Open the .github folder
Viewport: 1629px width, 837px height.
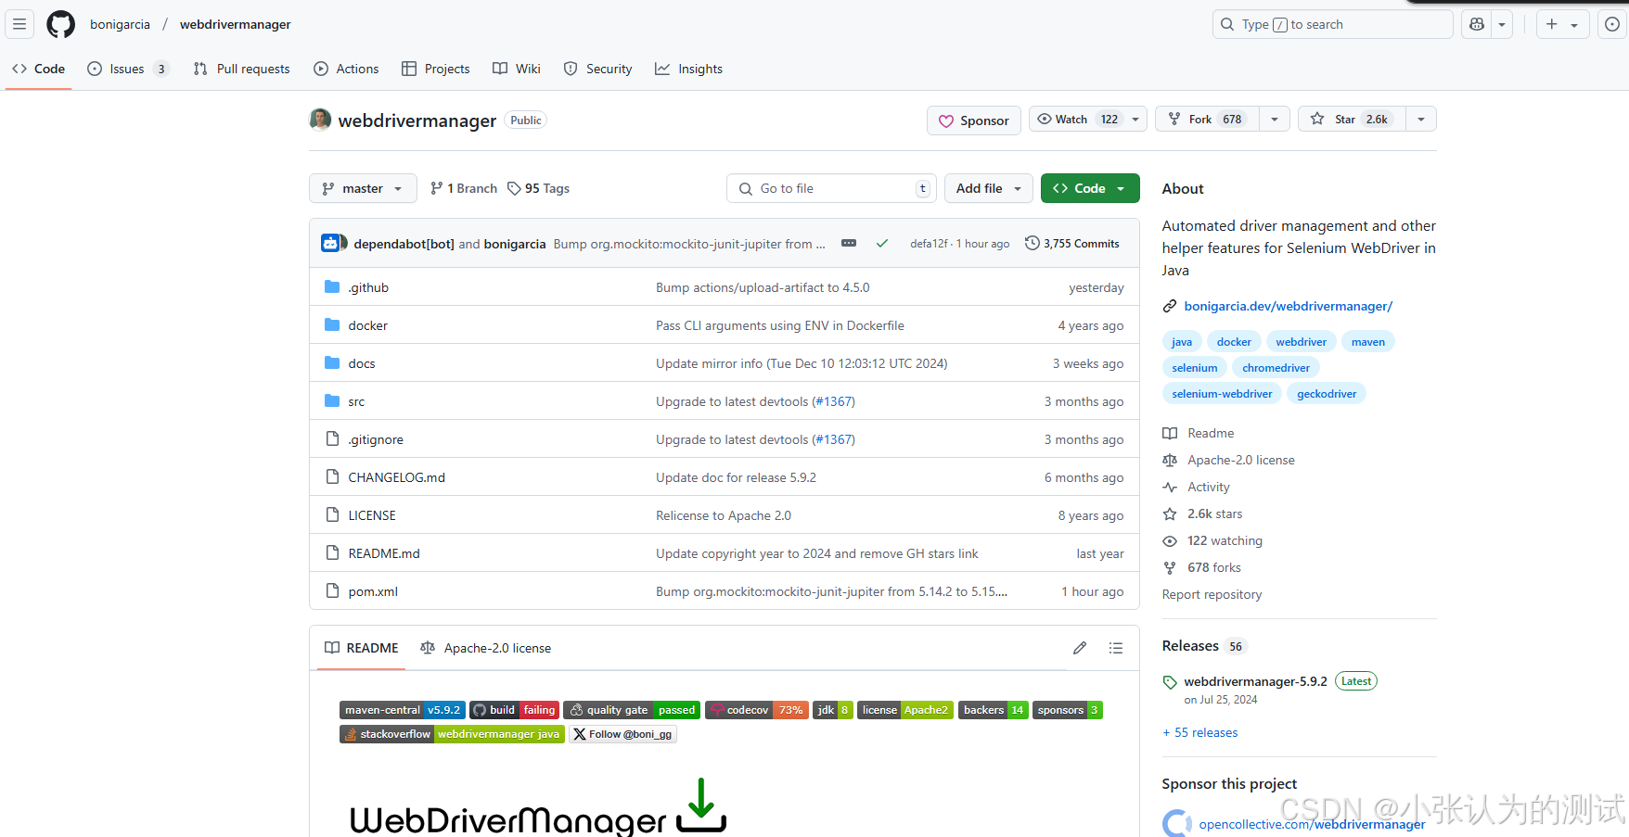coord(368,287)
